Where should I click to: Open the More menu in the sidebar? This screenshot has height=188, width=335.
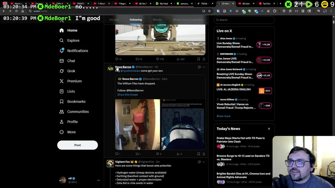[68, 132]
